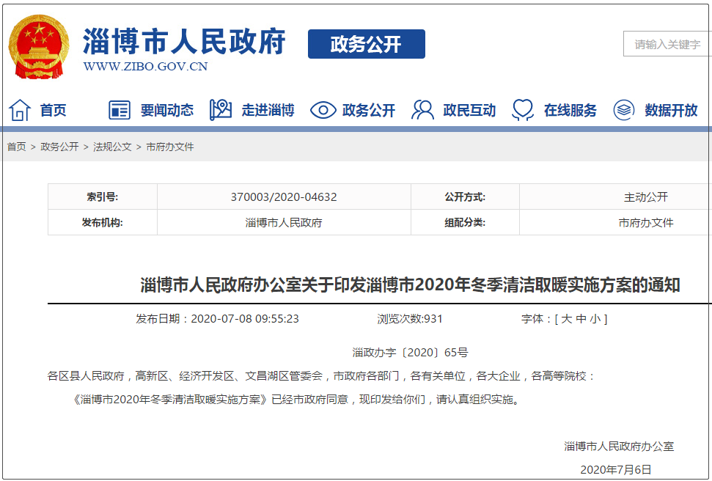Click the heart icon beside 在线服务
This screenshot has width=712, height=481.
523,110
